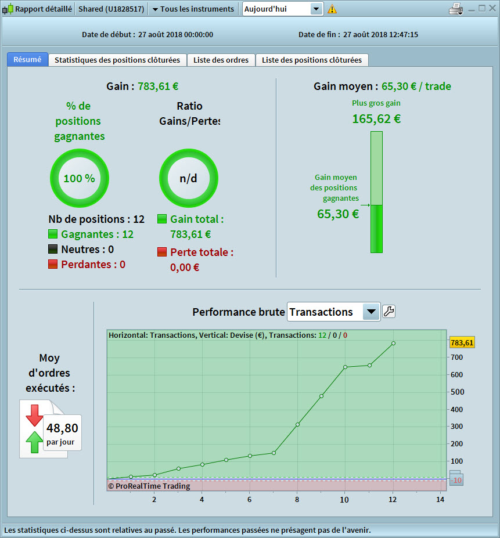Click the 65,30 € average winning gain value

coord(338,214)
